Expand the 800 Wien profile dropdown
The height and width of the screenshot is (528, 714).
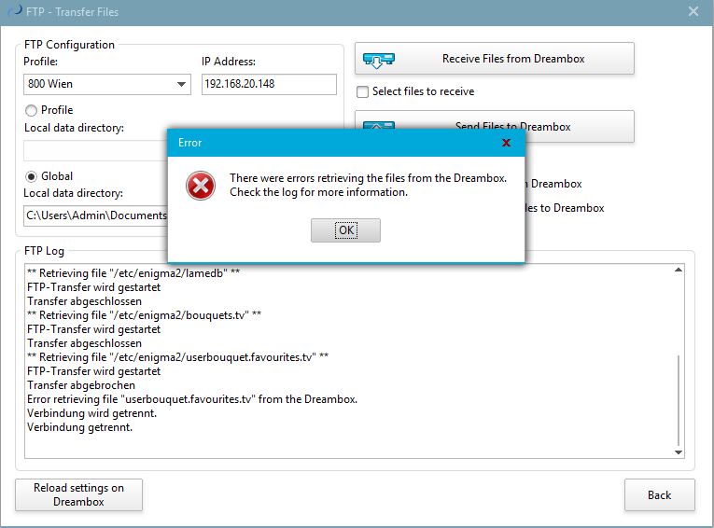coord(182,85)
